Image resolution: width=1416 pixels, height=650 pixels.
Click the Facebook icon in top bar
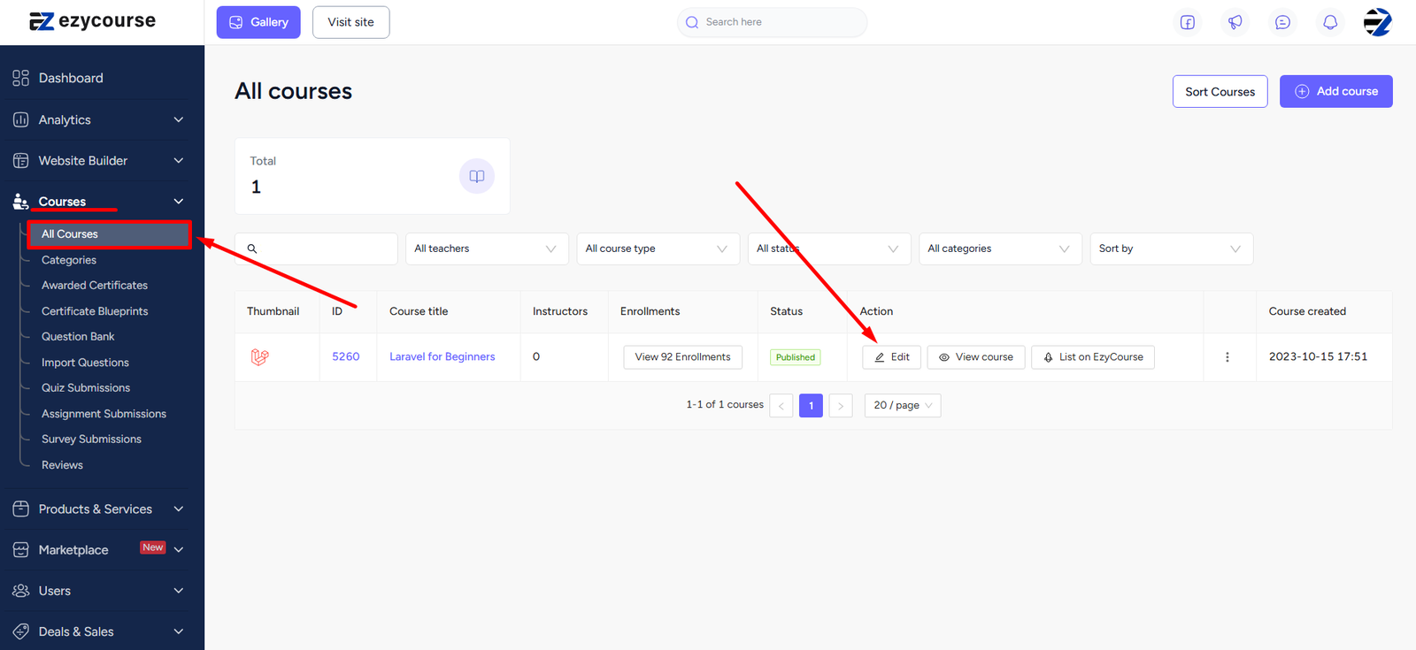coord(1187,22)
